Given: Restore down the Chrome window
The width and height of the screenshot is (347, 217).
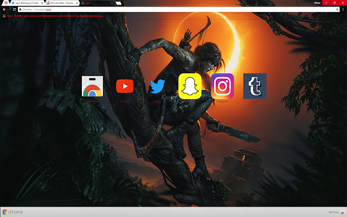Looking at the screenshot, I should [335, 3].
